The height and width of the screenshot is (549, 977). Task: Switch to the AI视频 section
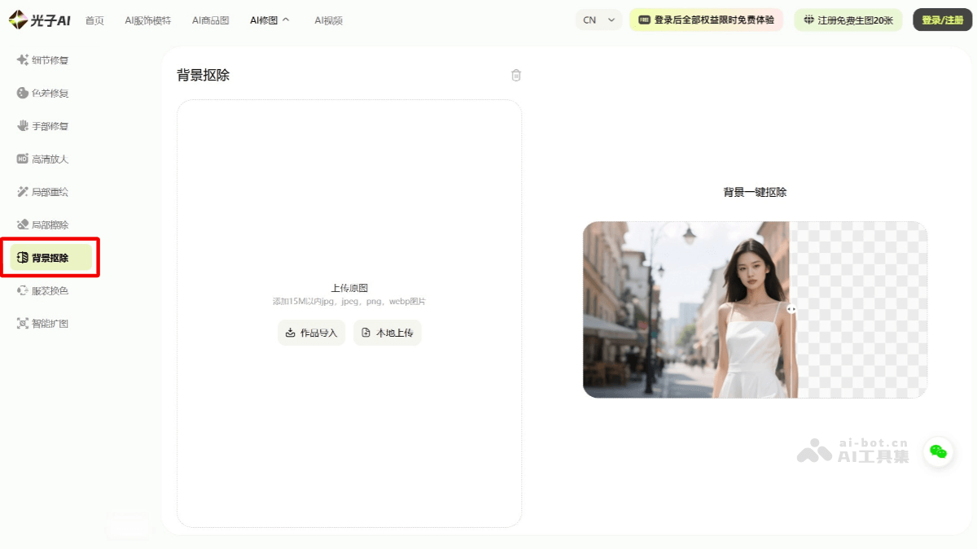[x=328, y=20]
